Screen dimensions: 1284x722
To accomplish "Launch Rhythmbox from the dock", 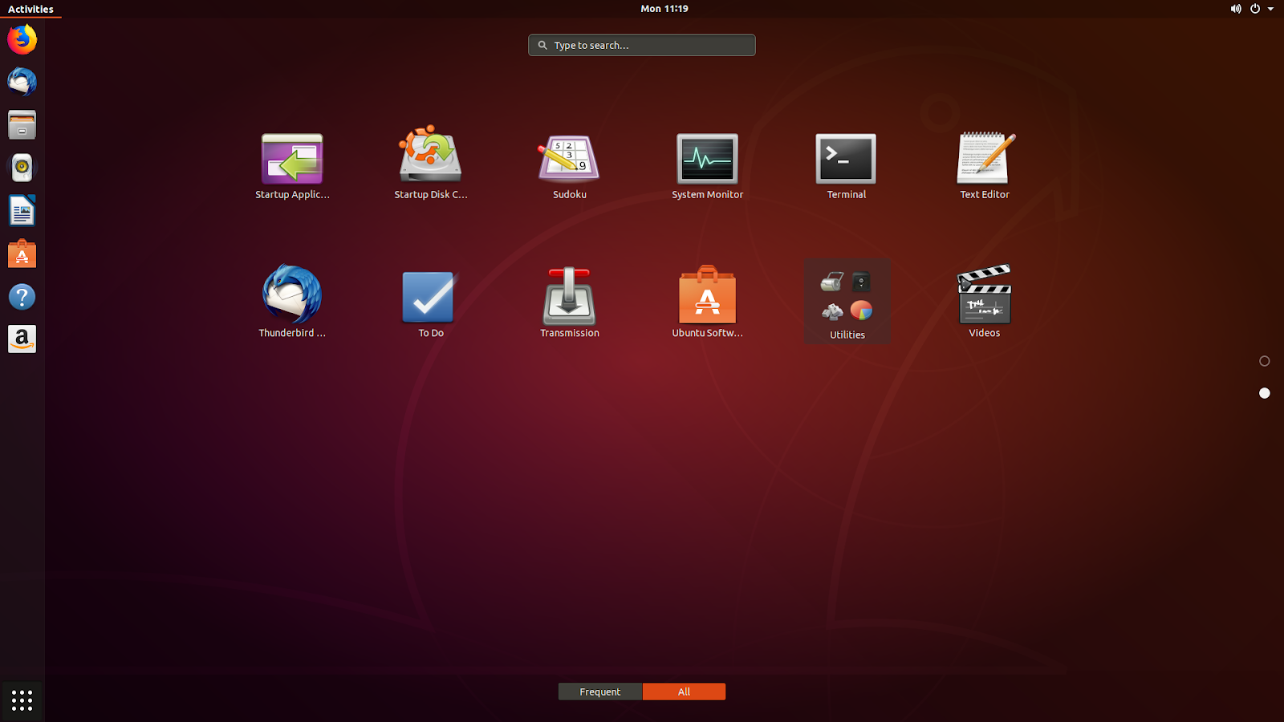I will [22, 168].
